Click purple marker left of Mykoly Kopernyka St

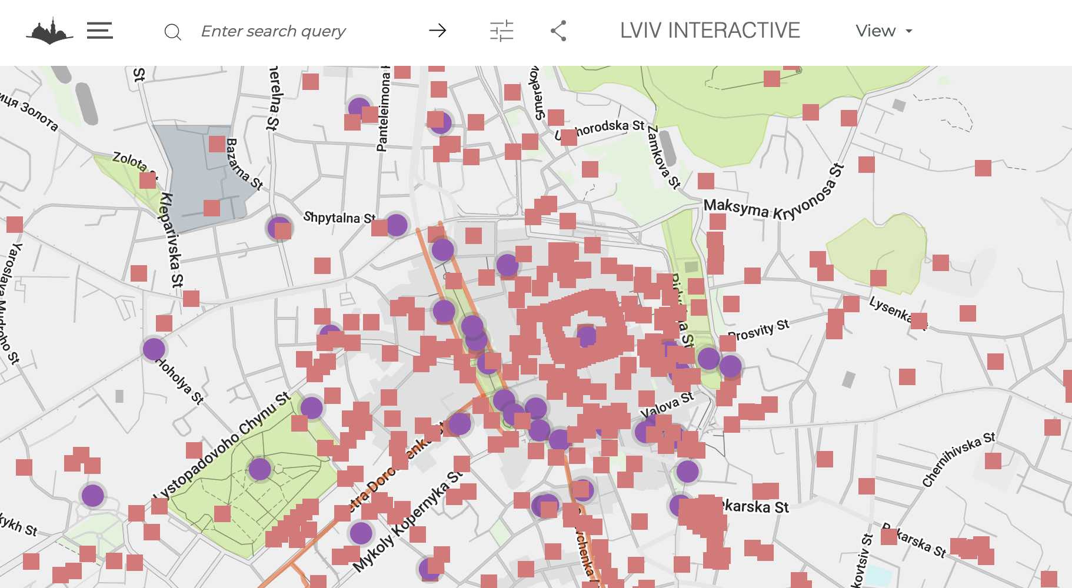361,533
